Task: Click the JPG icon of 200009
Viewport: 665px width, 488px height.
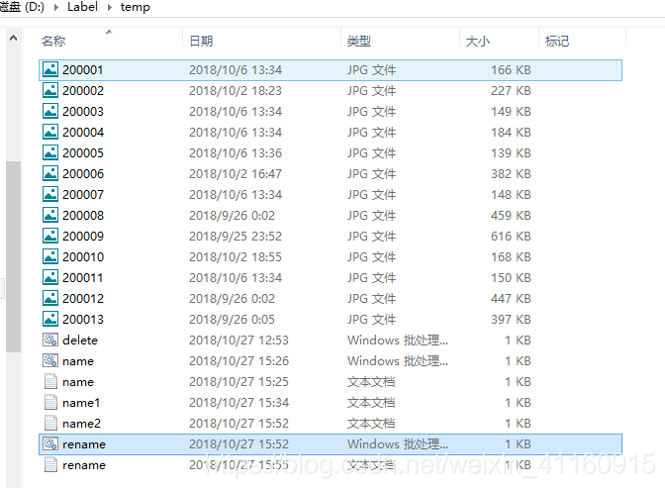Action: pos(50,236)
